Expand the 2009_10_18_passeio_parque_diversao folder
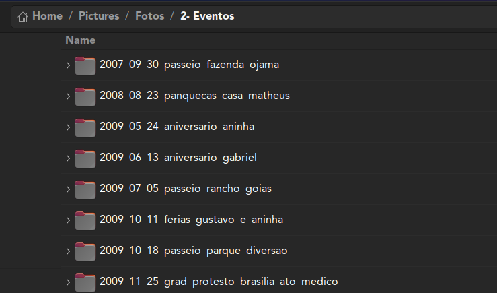 (68, 251)
